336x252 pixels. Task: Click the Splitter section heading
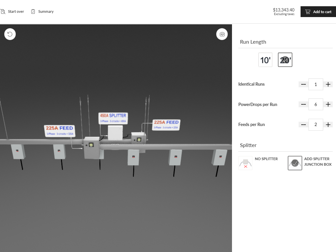coord(248,145)
